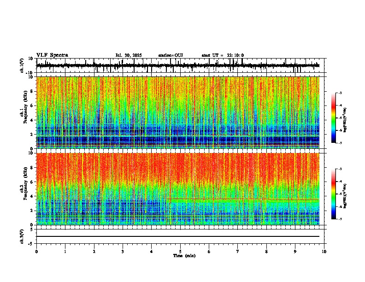Click tick label "1" on the Time axis
The width and height of the screenshot is (365, 282).
point(65,252)
